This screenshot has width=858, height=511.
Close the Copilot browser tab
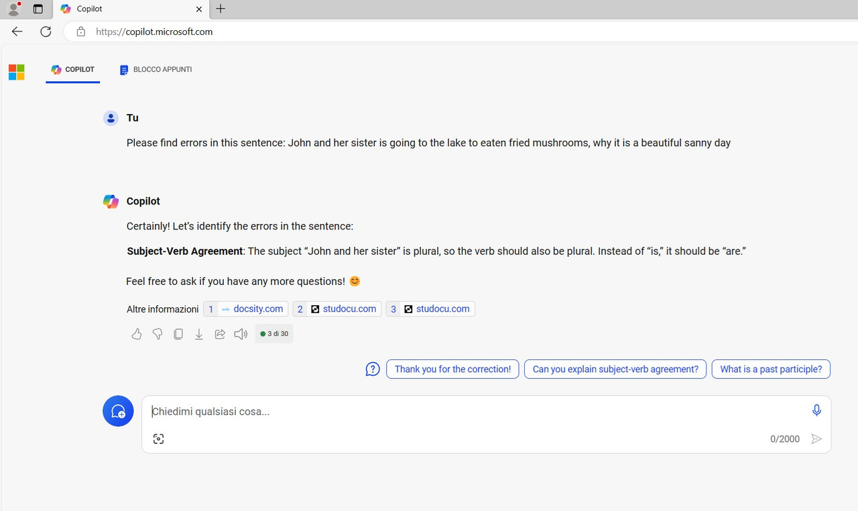[x=199, y=9]
